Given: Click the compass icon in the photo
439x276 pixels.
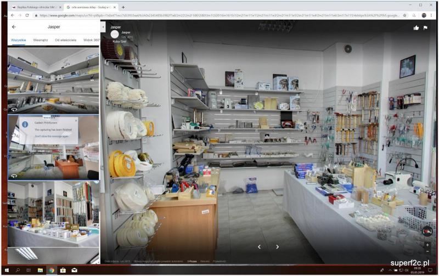Looking at the screenshot, I should tap(427, 232).
